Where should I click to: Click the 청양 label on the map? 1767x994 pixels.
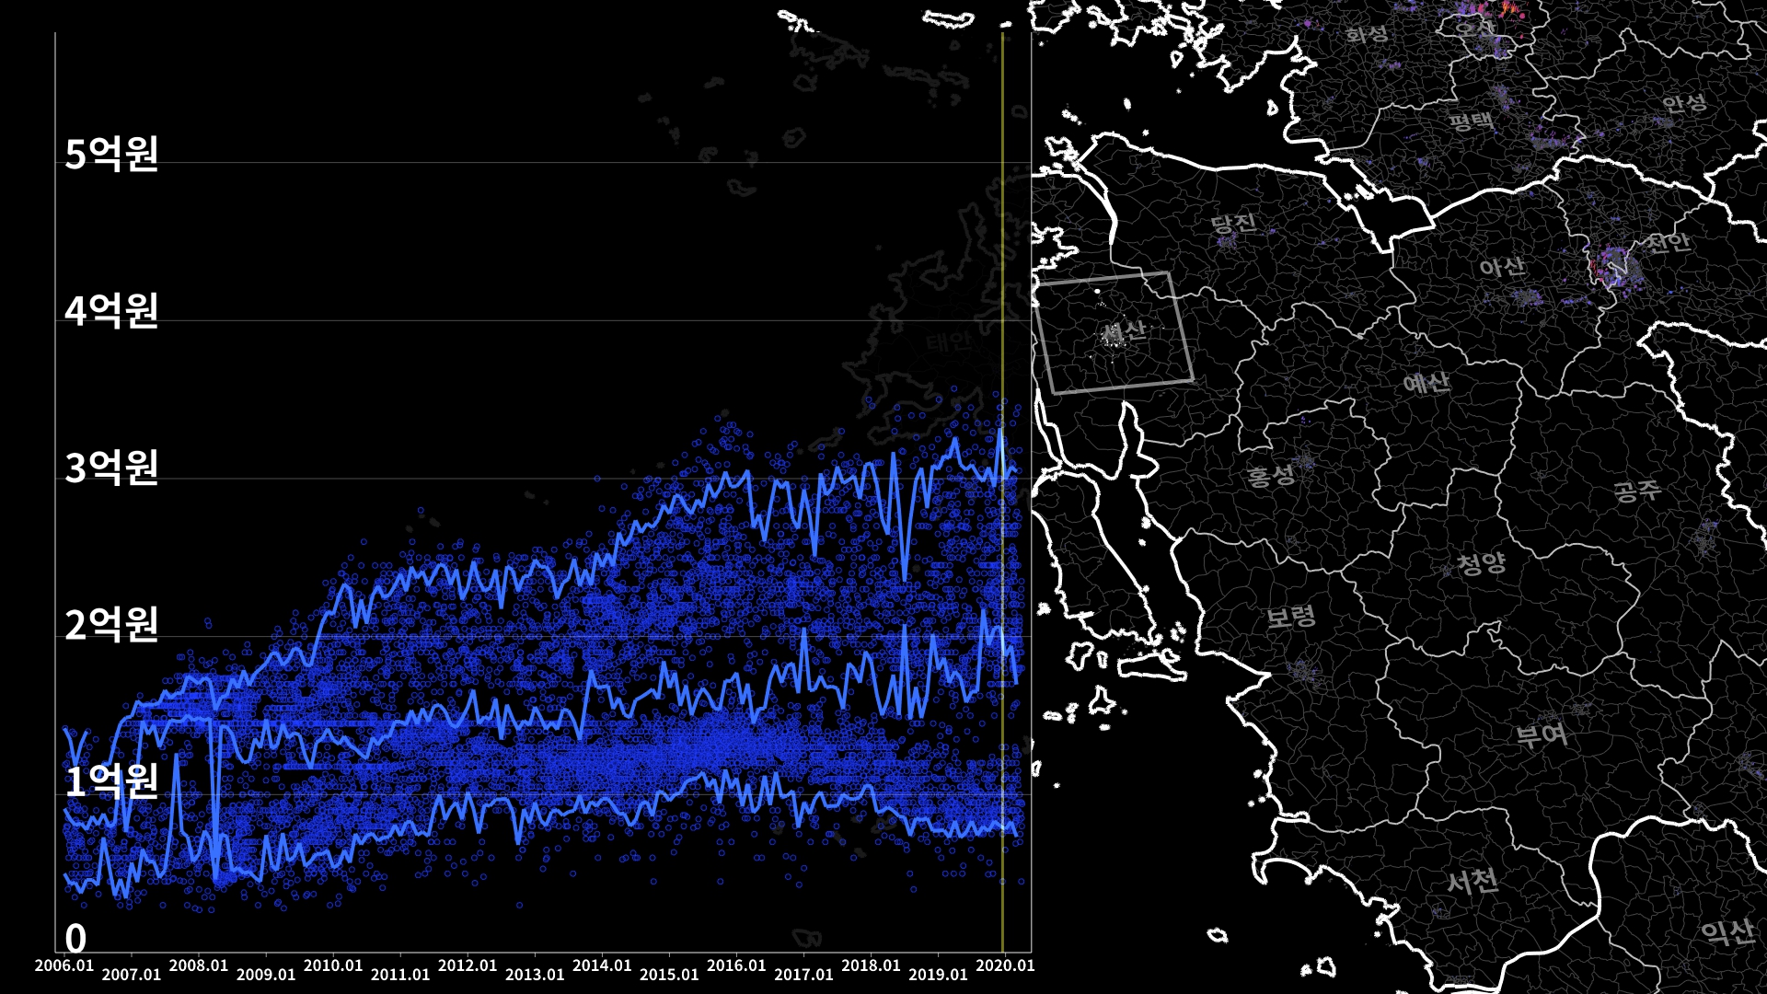[x=1481, y=563]
